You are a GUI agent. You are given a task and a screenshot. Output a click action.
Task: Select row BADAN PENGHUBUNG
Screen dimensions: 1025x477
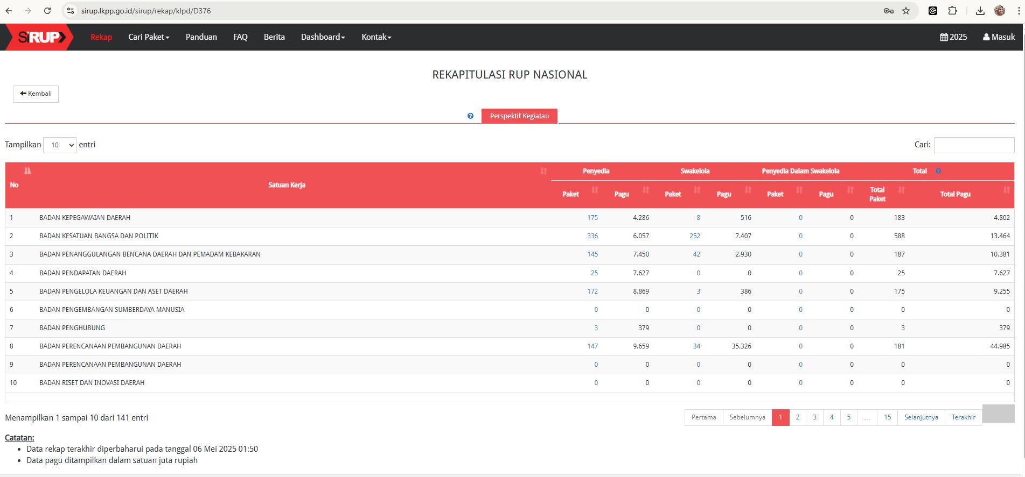pyautogui.click(x=510, y=328)
